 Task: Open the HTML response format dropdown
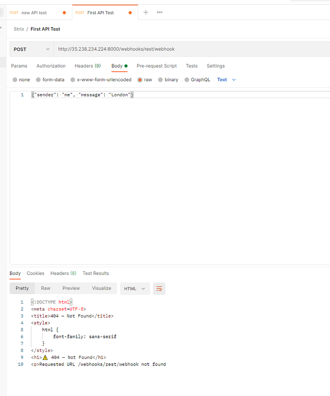(x=135, y=288)
